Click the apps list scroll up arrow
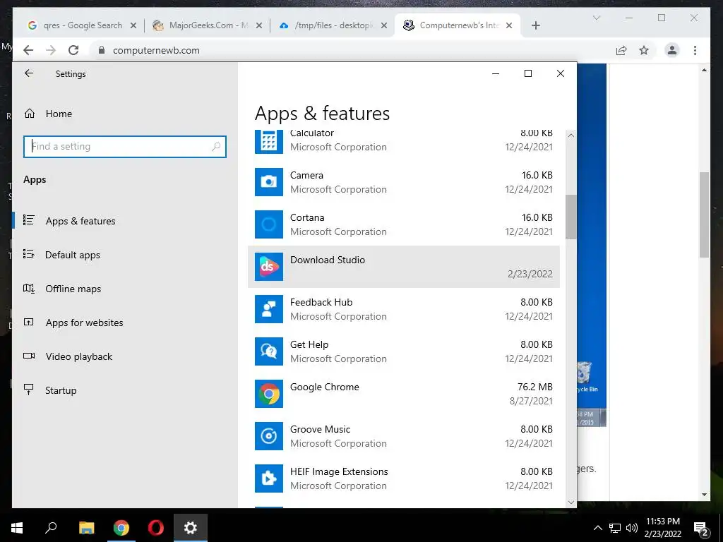Screen dimensions: 723x542 point(570,135)
